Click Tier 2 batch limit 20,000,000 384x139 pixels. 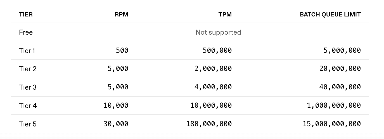340,69
